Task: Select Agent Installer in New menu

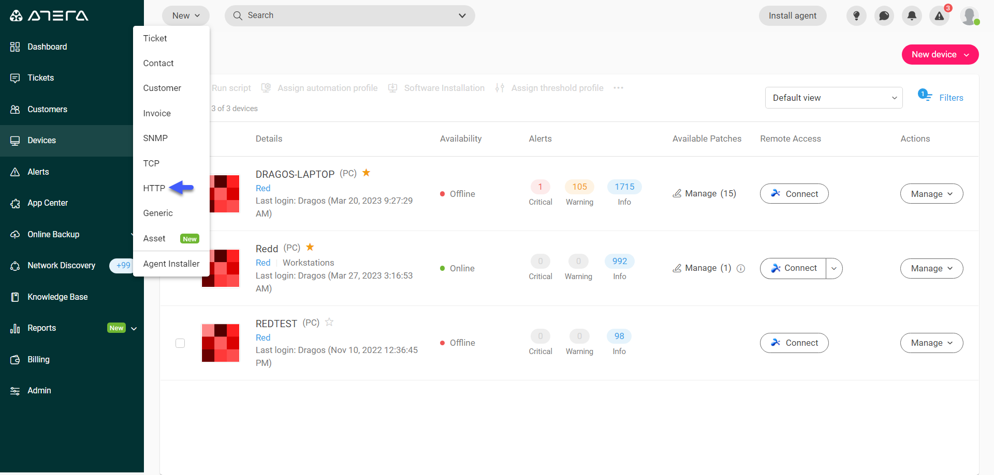Action: coord(171,264)
